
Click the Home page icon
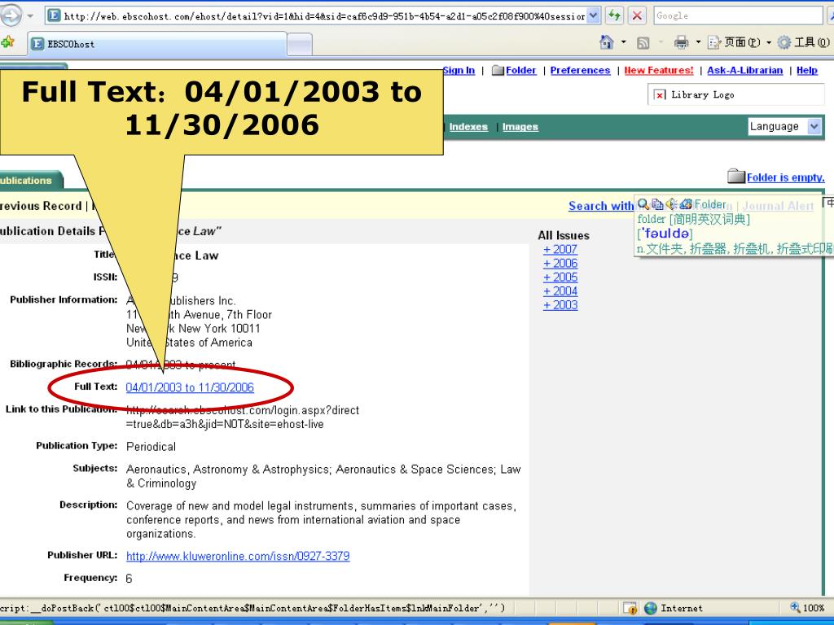(606, 42)
